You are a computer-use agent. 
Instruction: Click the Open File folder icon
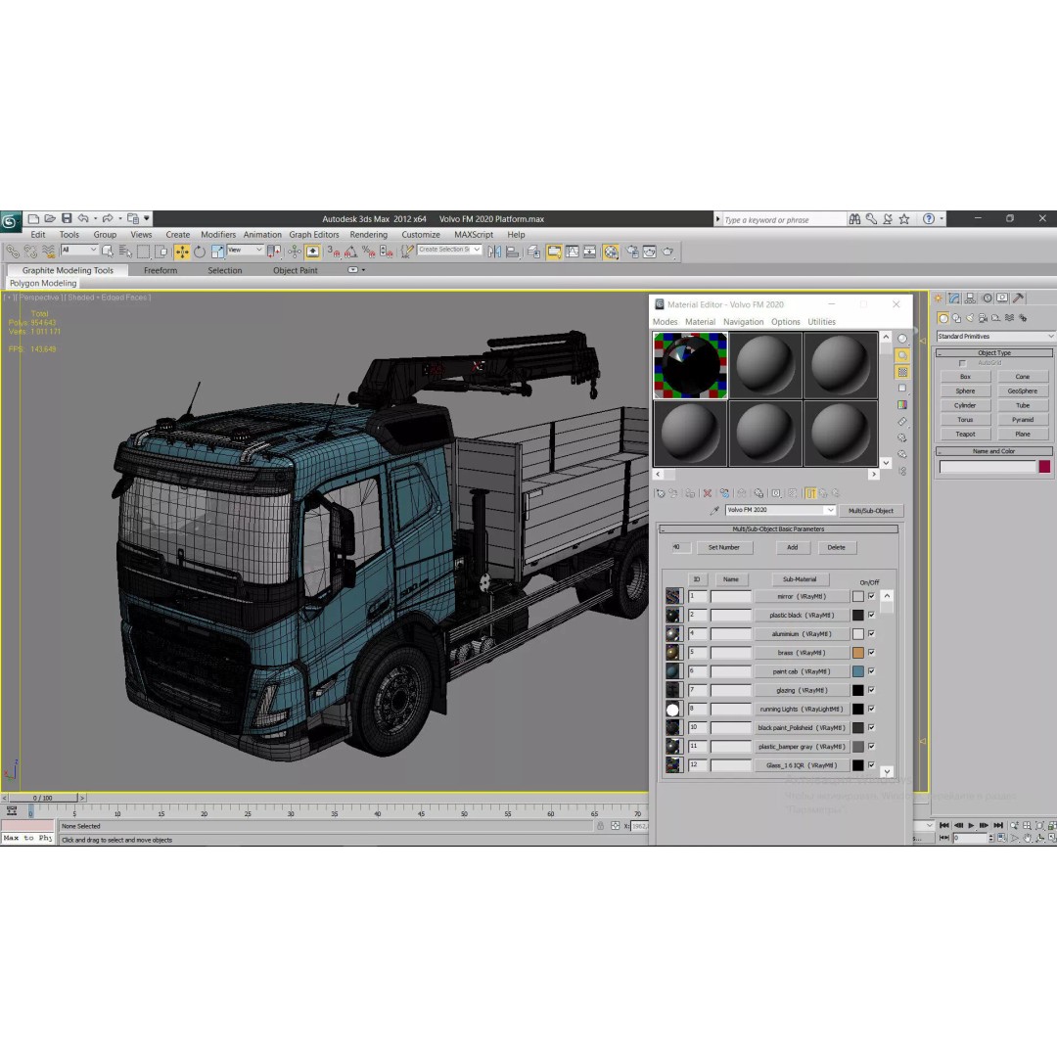[50, 218]
